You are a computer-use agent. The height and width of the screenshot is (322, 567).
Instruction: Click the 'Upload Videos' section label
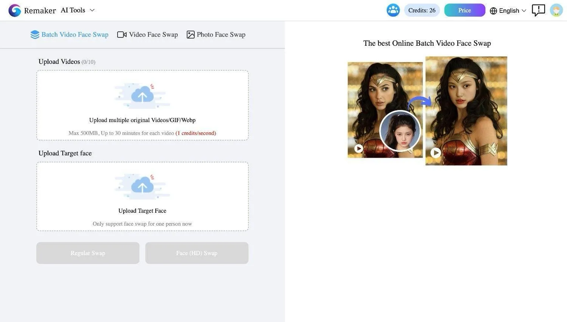pos(59,62)
